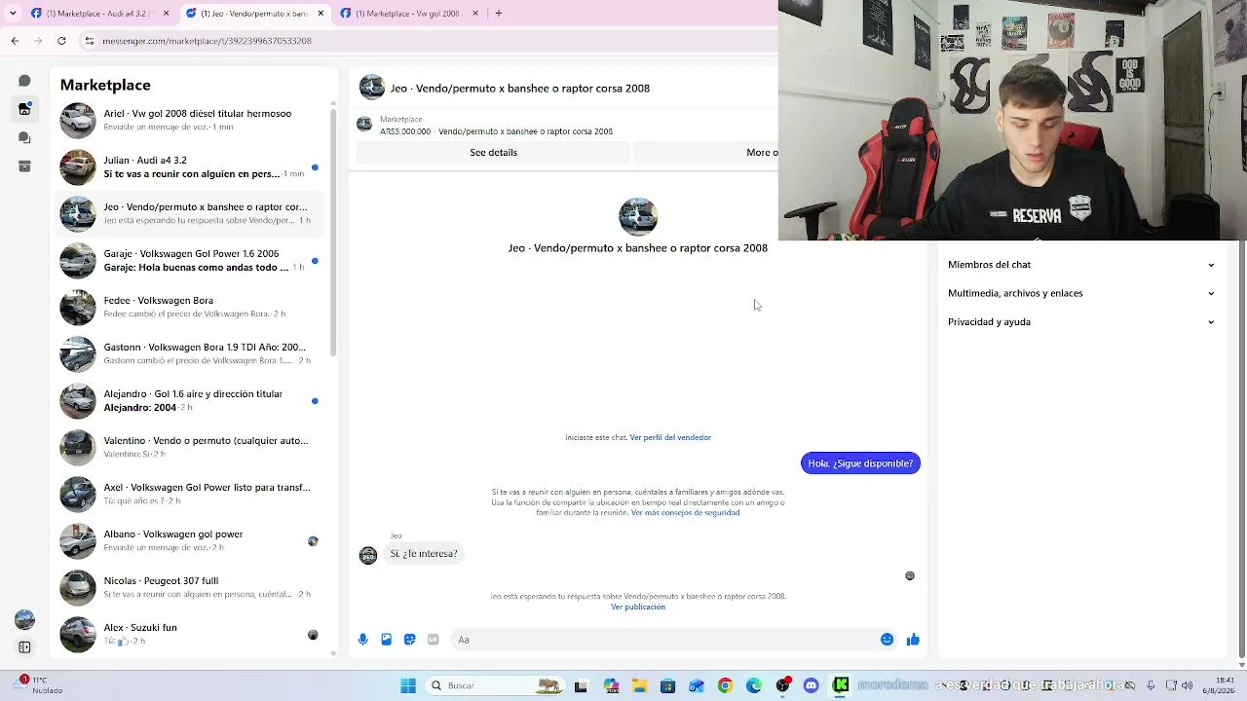1247x701 pixels.
Task: Switch to Audi a4 3.2 Marketplace tab
Action: pyautogui.click(x=94, y=14)
